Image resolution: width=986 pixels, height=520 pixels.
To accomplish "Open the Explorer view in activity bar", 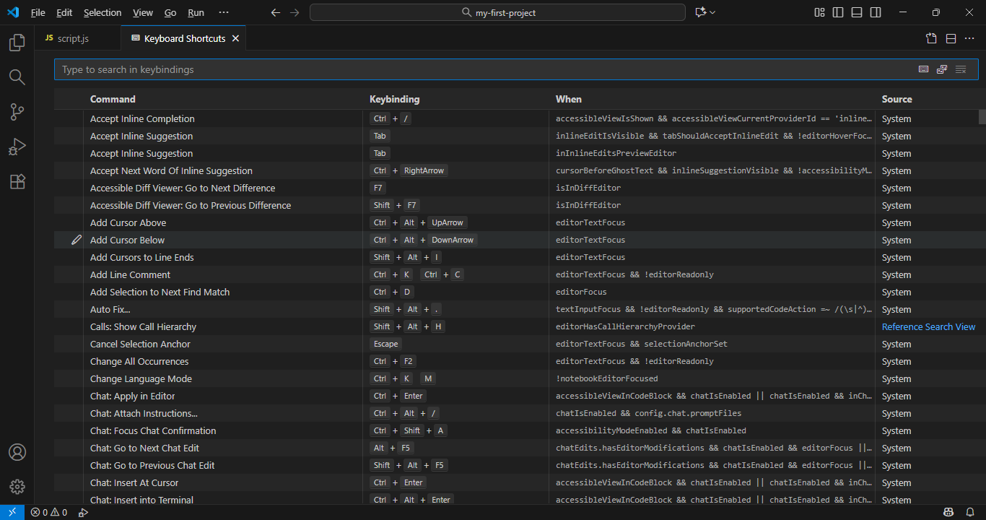I will [x=17, y=43].
